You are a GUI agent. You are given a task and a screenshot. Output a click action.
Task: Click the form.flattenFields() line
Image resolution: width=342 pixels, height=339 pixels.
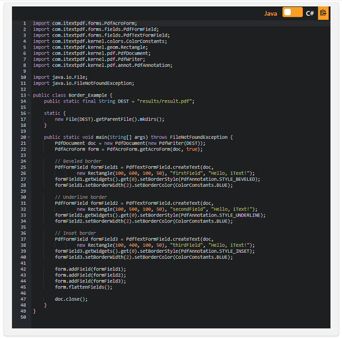84,287
